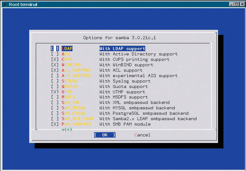Check the QUOTAS option box

point(55,86)
